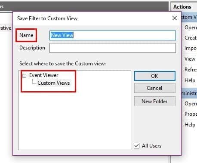This screenshot has height=163, width=197.
Task: Focus the Description input box
Action: click(113, 48)
